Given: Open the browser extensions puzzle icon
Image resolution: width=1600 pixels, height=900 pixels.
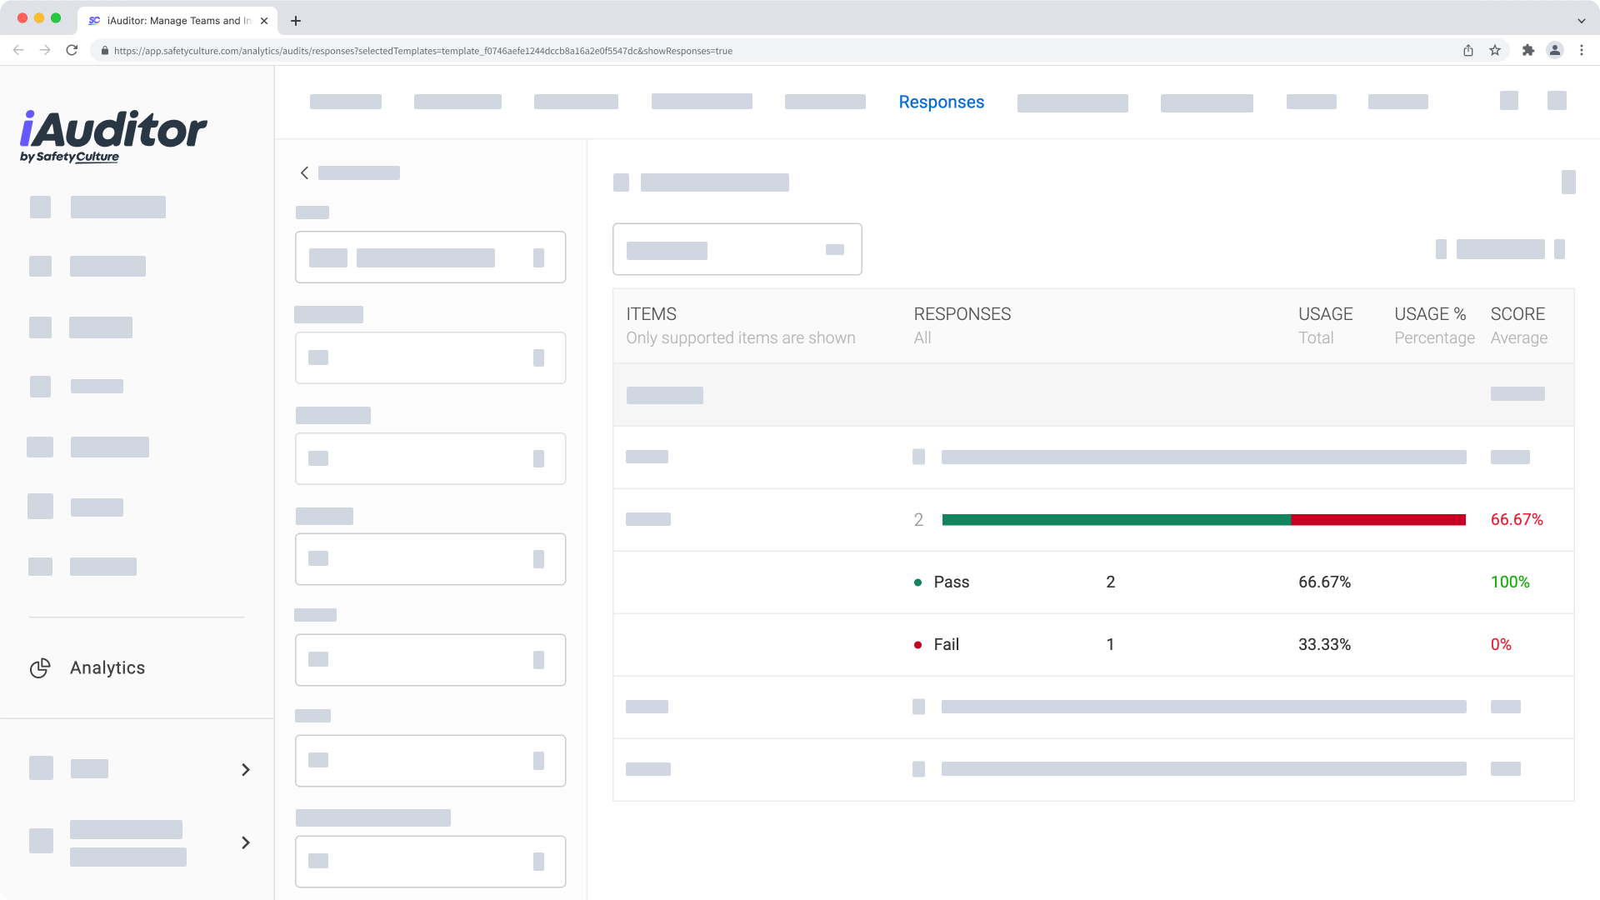Looking at the screenshot, I should [1528, 50].
